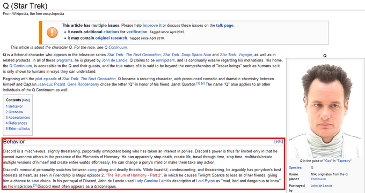Open the infobox portrait image of Q
This screenshot has width=365, height=193.
pyautogui.click(x=325, y=109)
